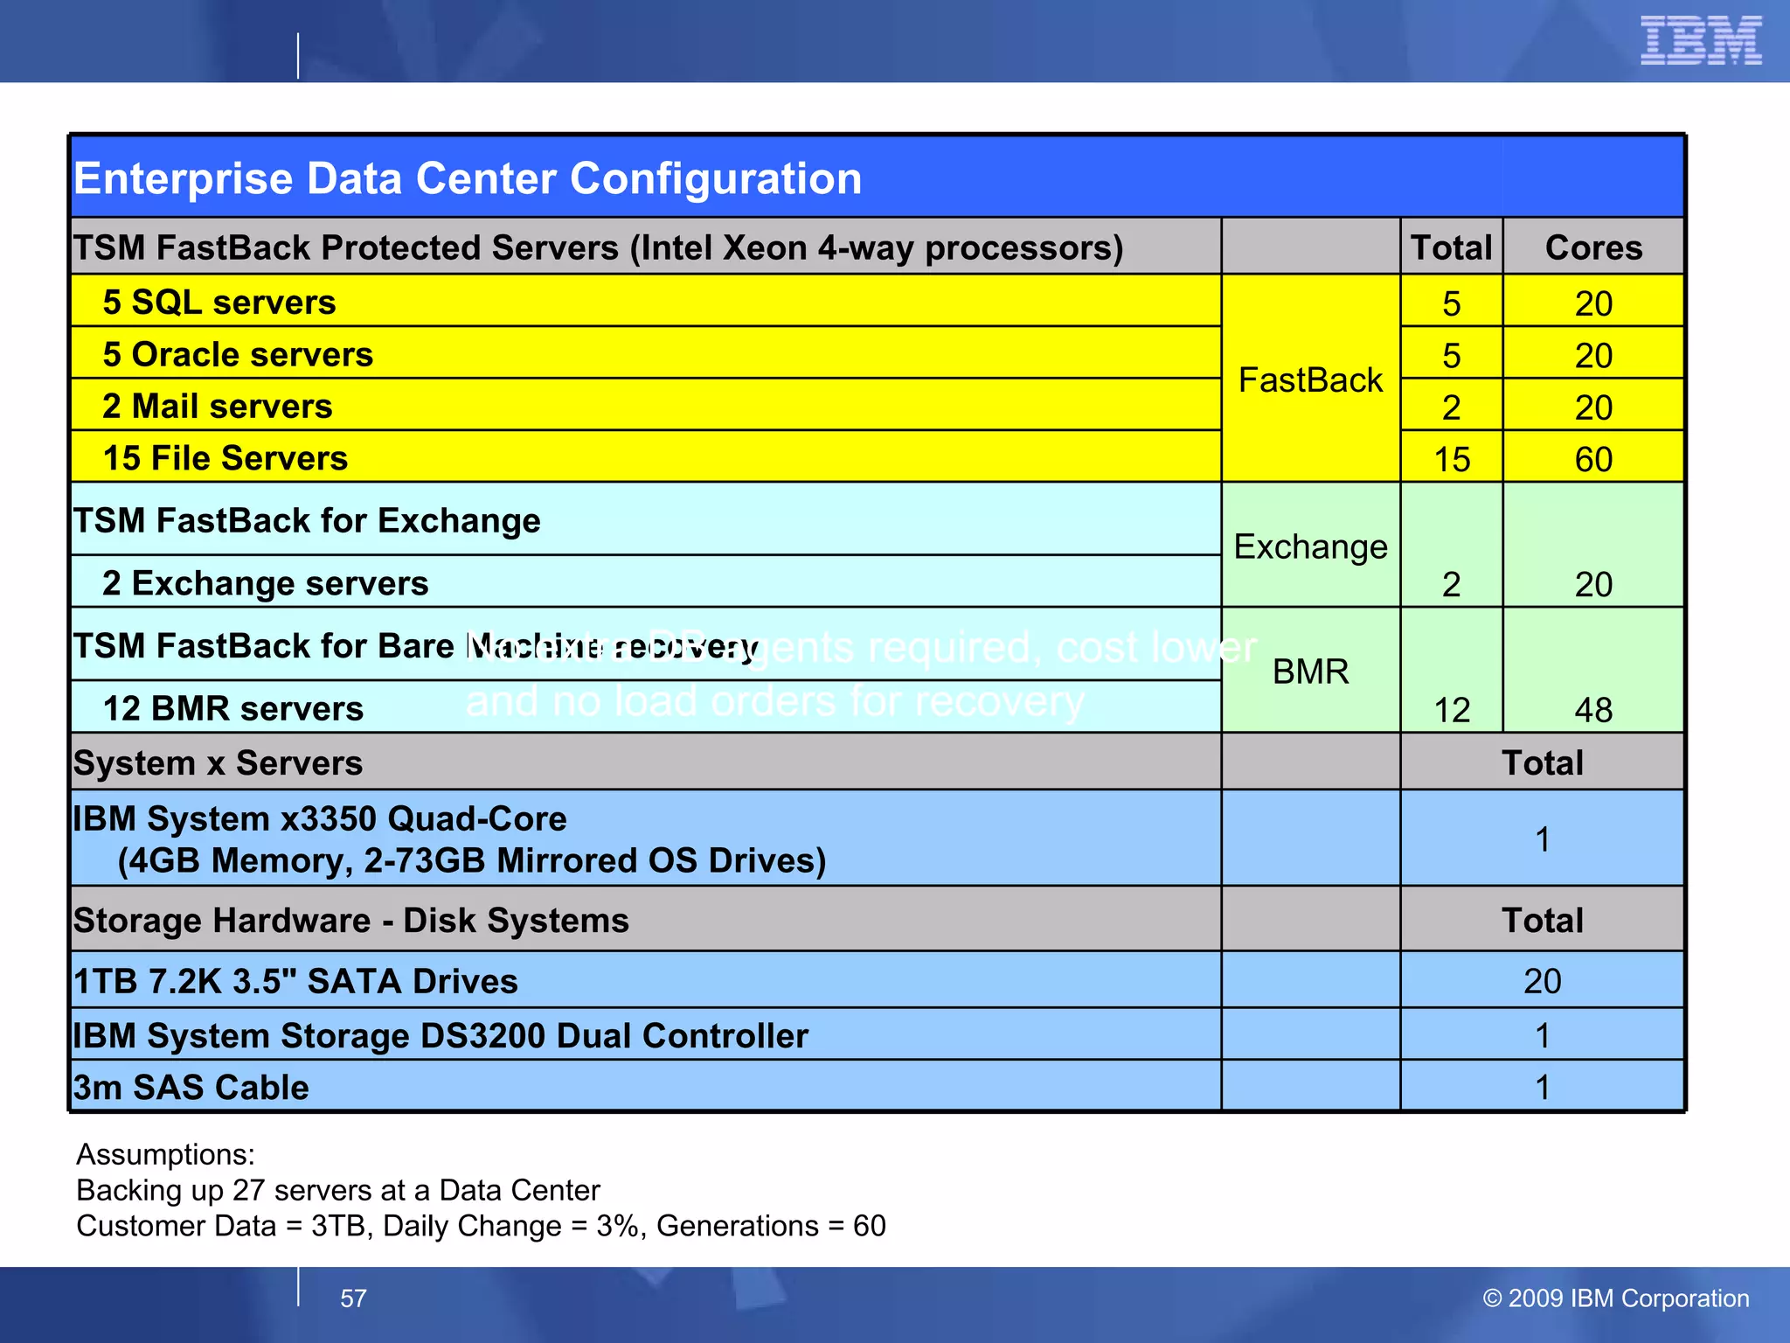The height and width of the screenshot is (1343, 1790).
Task: Click the cores value 20 in SQL servers row
Action: pos(1593,304)
